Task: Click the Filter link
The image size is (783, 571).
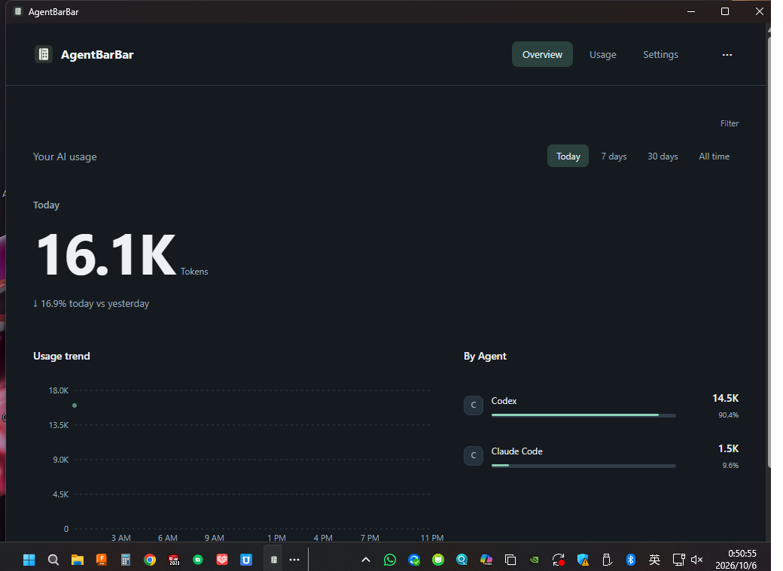Action: 730,123
